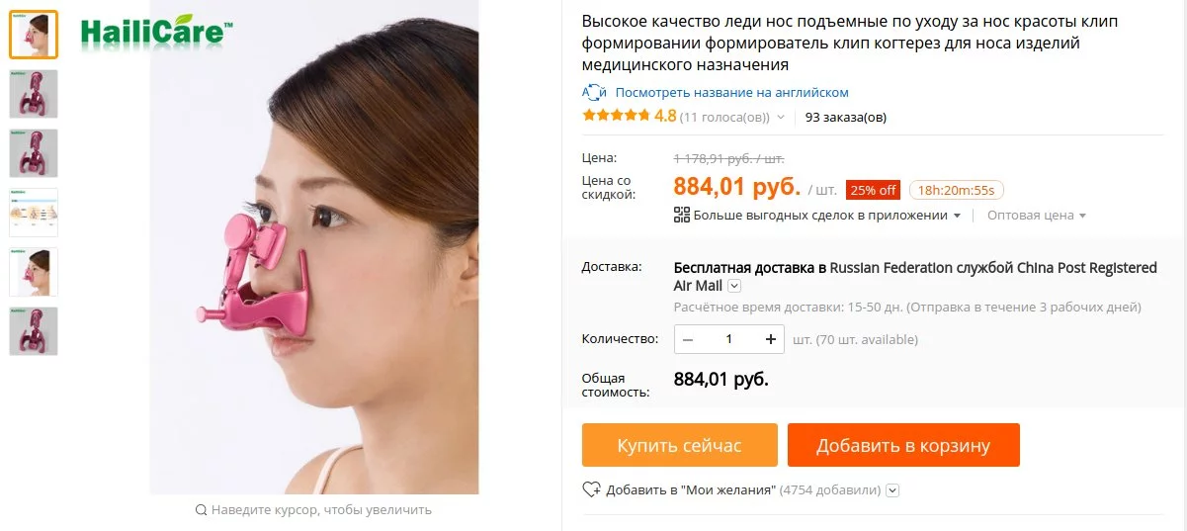The image size is (1187, 531).
Task: Increase quantity with the plus button
Action: pos(771,339)
